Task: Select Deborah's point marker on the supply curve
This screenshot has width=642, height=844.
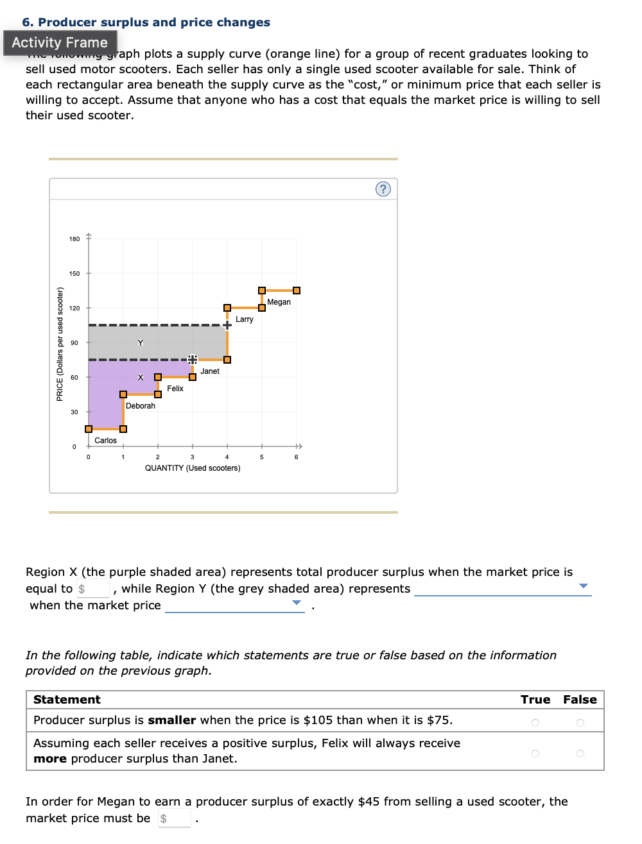Action: point(123,394)
